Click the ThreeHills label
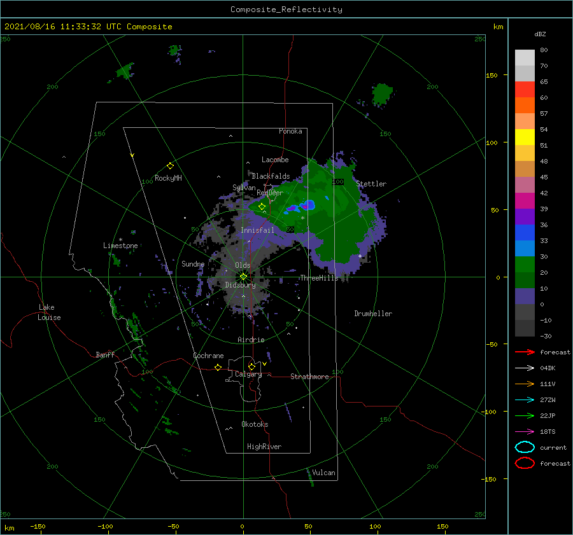This screenshot has width=573, height=535. tap(319, 278)
